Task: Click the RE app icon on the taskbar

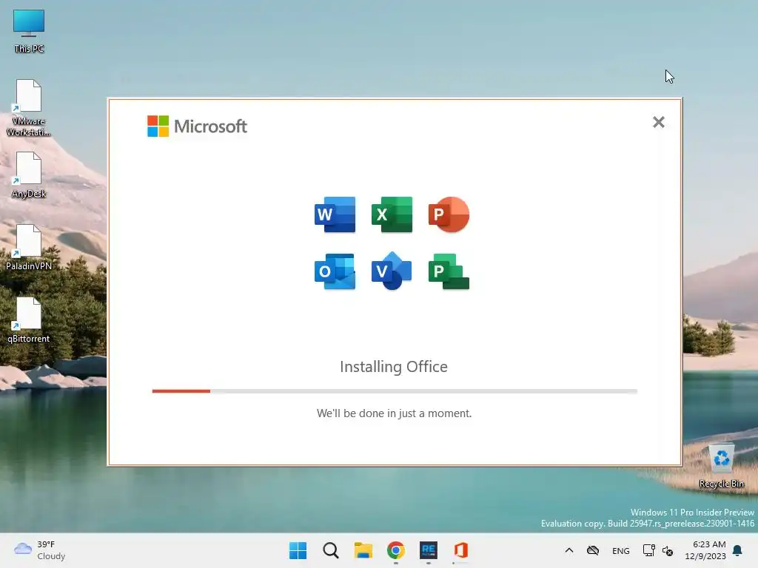Action: click(429, 550)
